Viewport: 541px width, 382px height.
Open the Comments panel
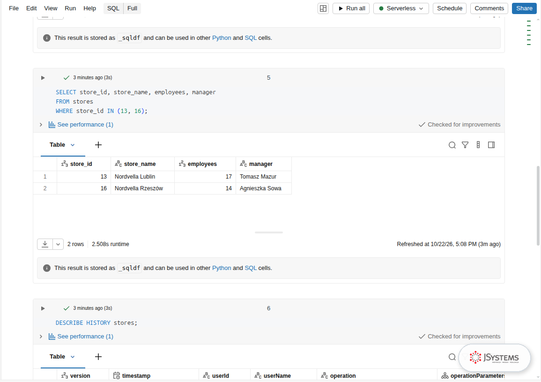pos(489,8)
